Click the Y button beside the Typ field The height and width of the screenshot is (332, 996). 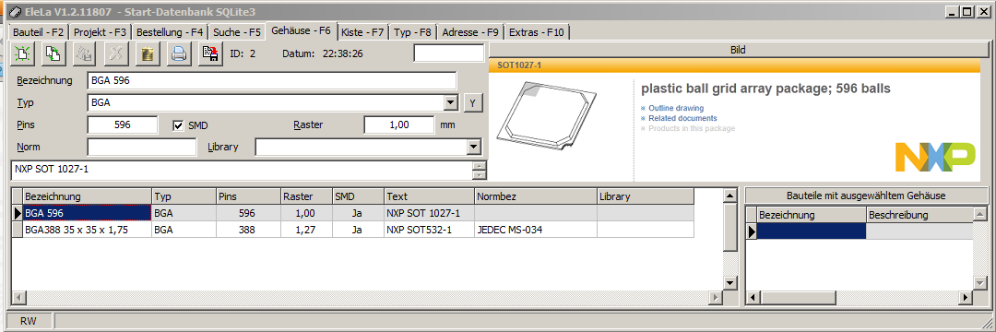473,102
